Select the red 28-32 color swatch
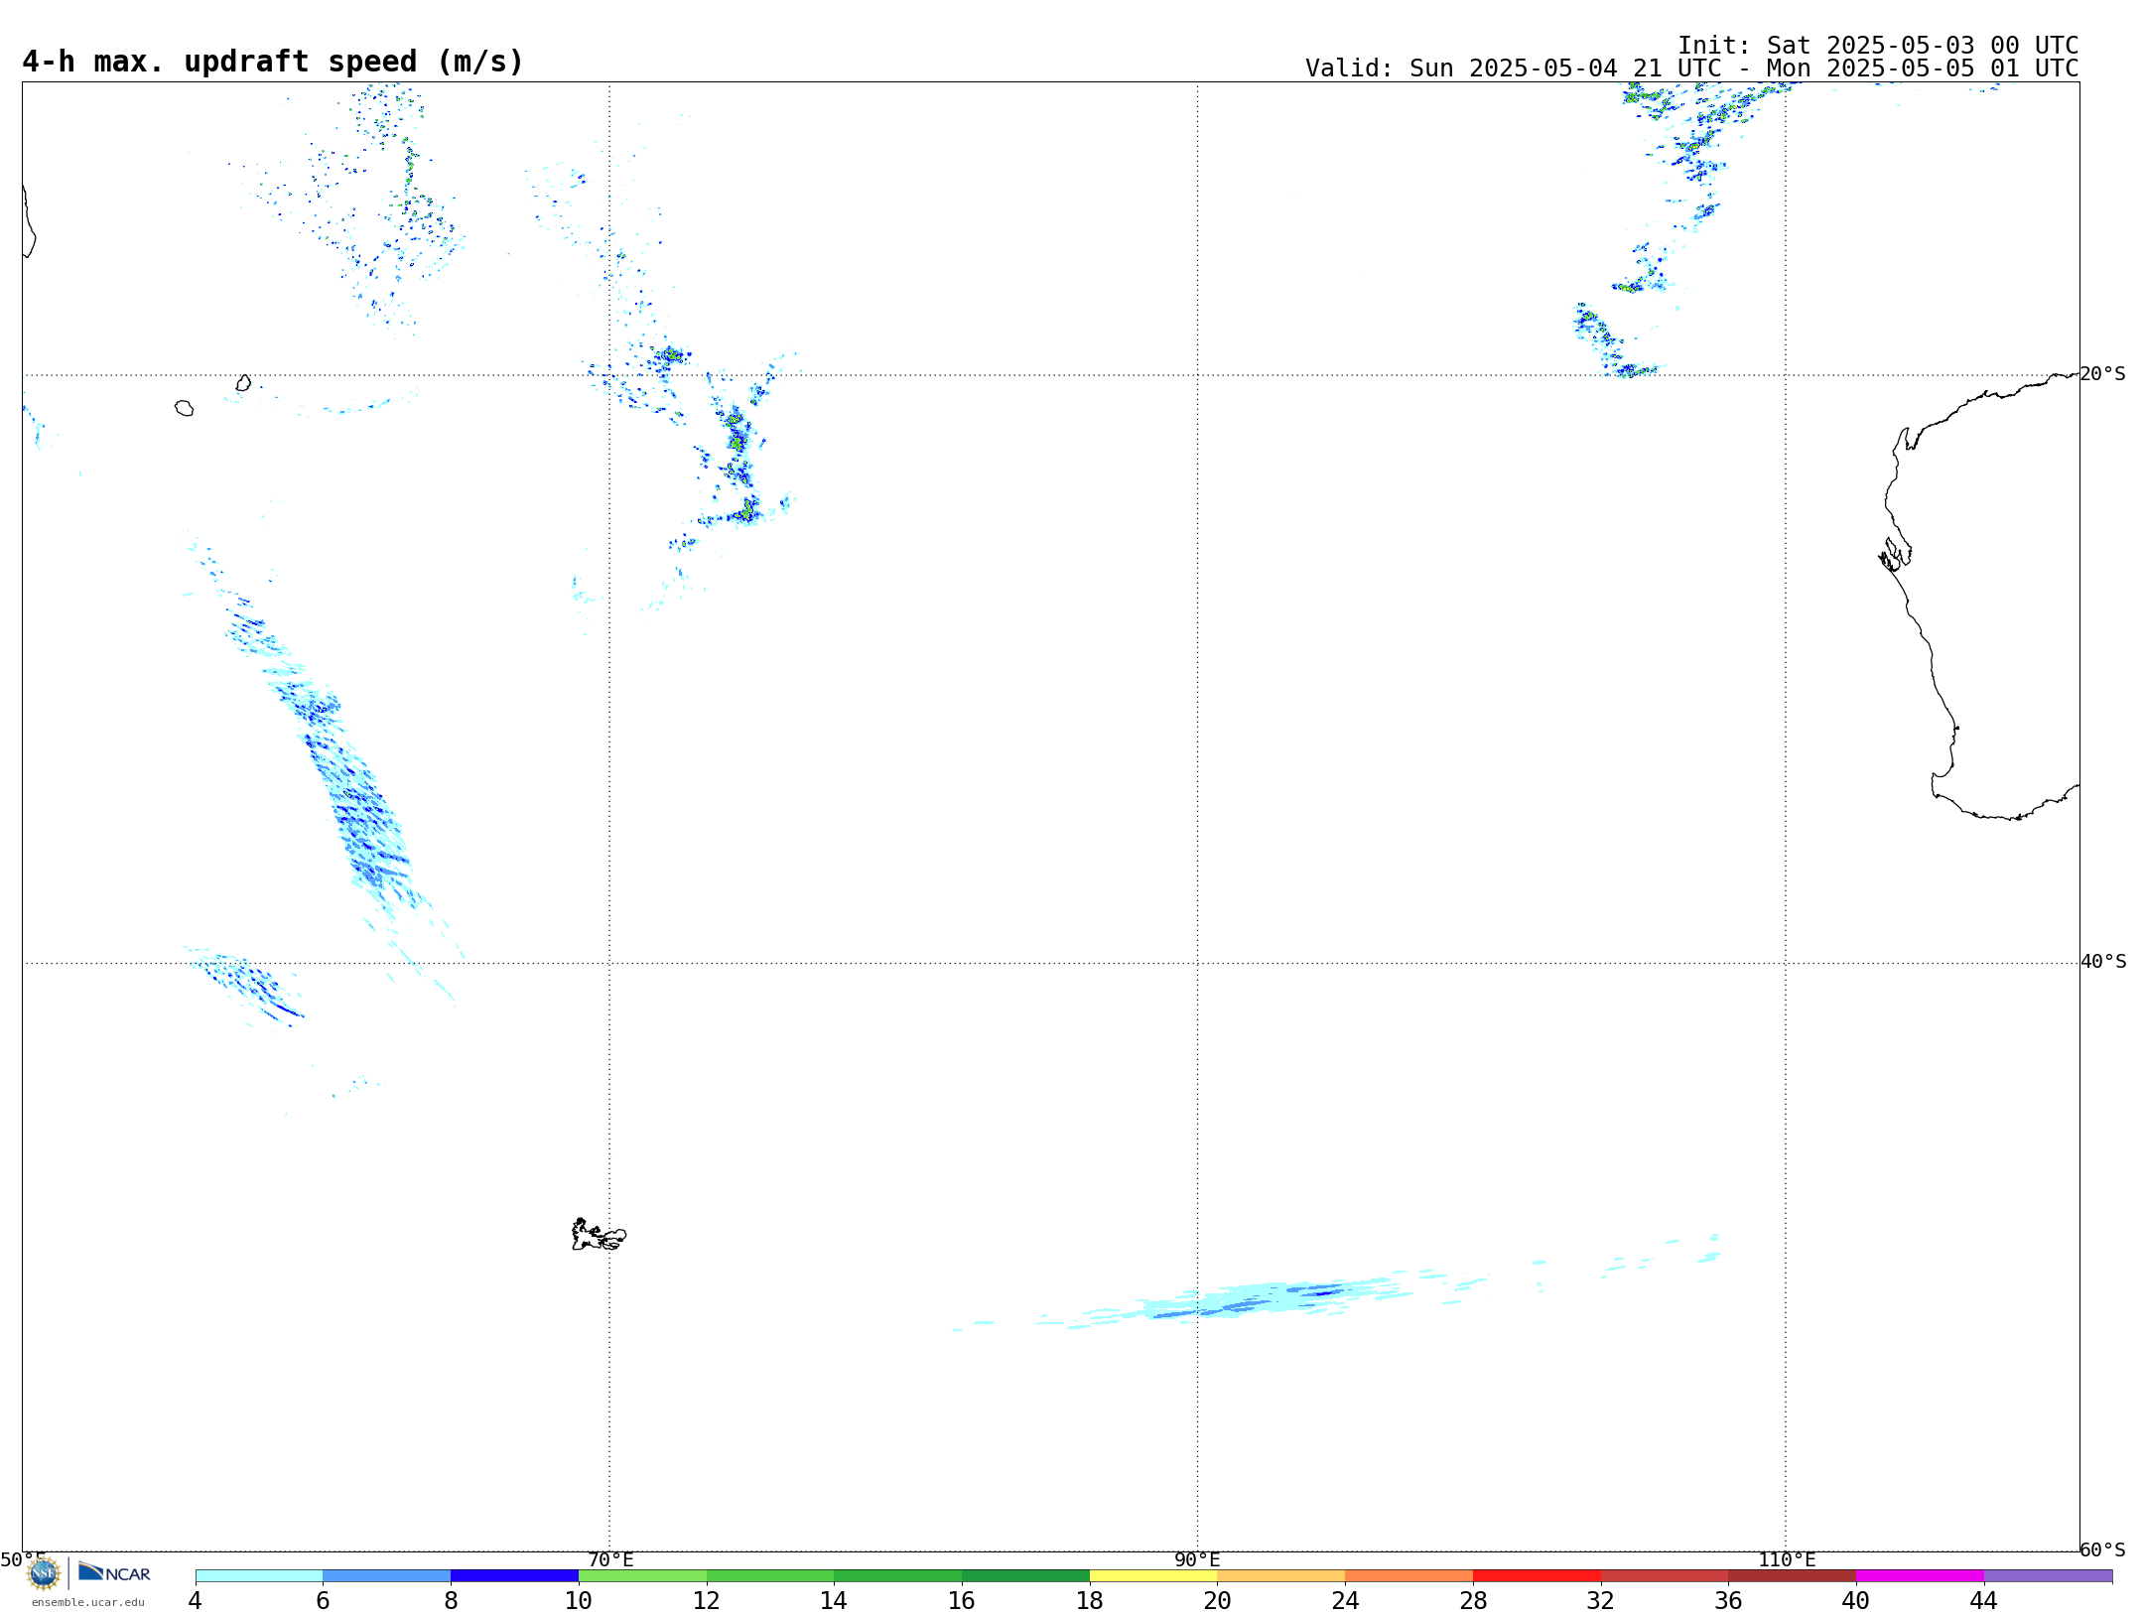This screenshot has width=2144, height=1614. point(1537,1575)
